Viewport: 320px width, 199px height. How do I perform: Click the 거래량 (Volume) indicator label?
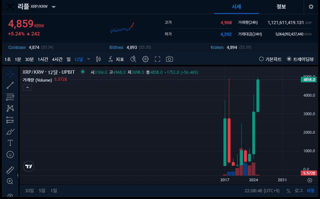point(37,80)
